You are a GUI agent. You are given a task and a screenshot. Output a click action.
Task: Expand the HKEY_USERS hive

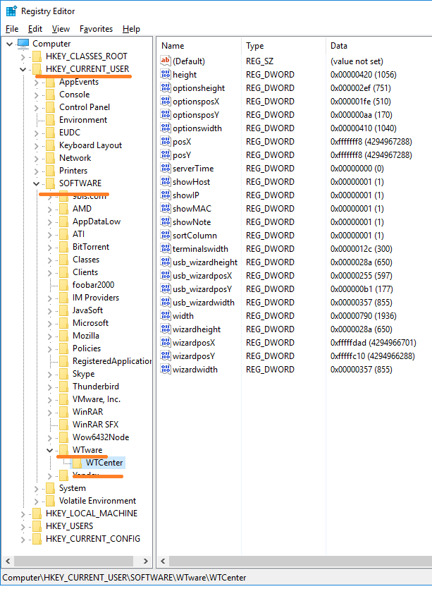point(23,526)
